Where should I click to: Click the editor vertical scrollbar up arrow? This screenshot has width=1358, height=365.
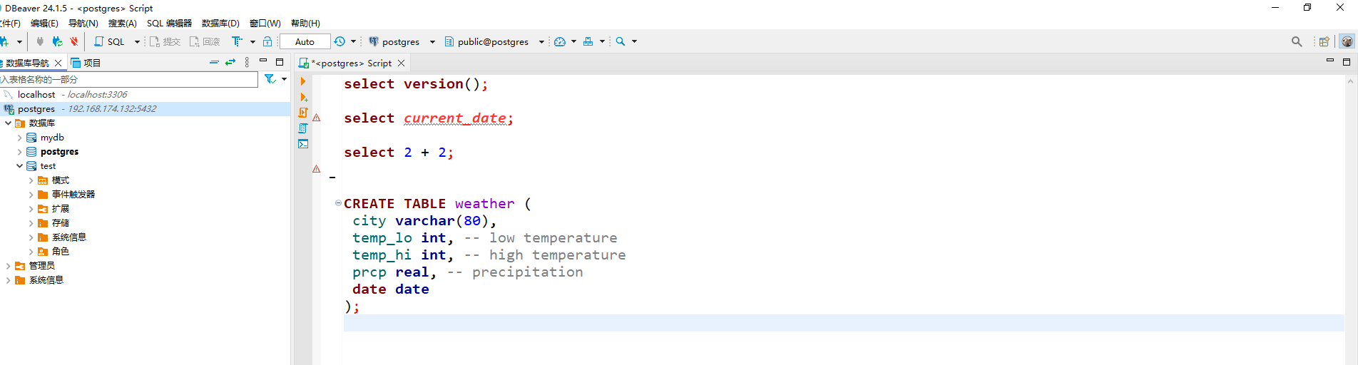click(1350, 82)
